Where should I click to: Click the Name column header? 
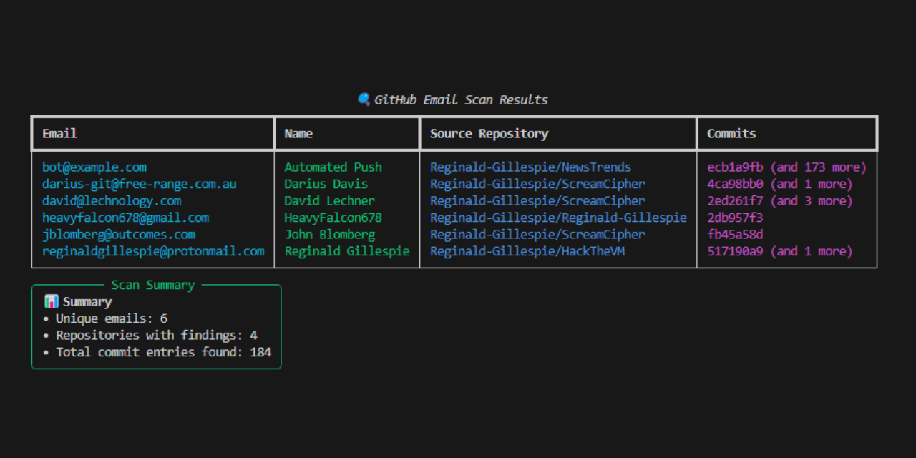[298, 133]
